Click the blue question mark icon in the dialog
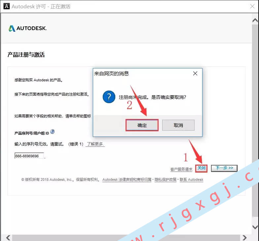Image resolution: width=259 pixels, height=241 pixels. pos(109,97)
